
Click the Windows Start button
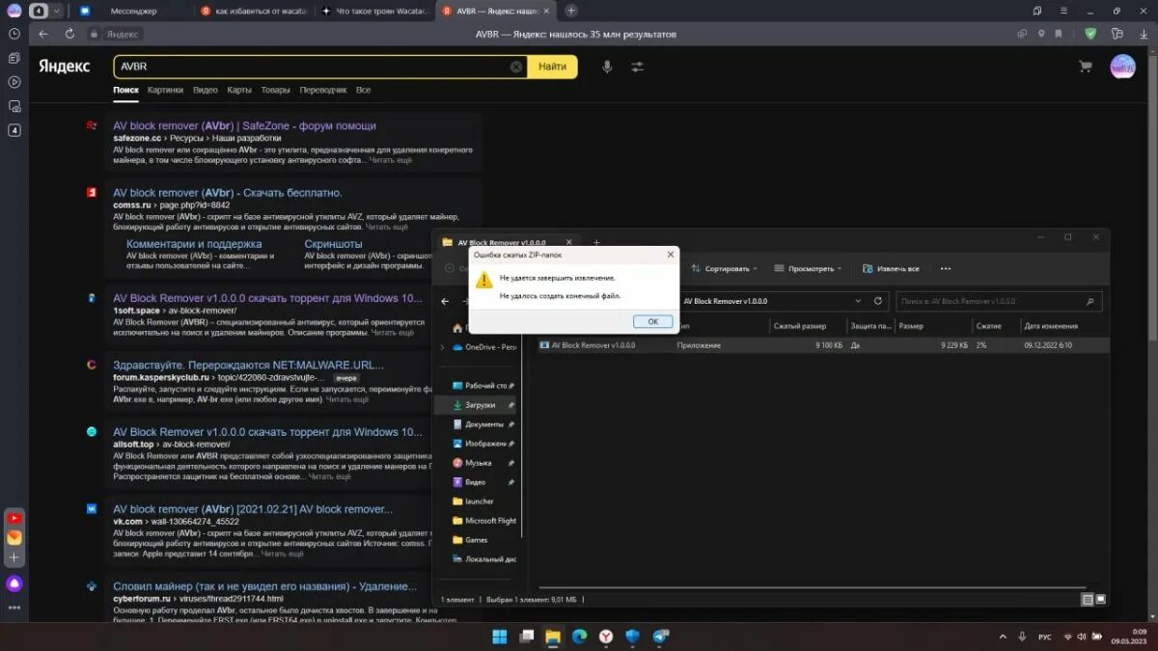(x=500, y=637)
